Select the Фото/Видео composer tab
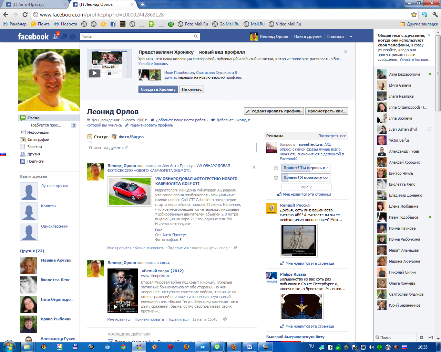The height and width of the screenshot is (352, 441). pyautogui.click(x=128, y=137)
